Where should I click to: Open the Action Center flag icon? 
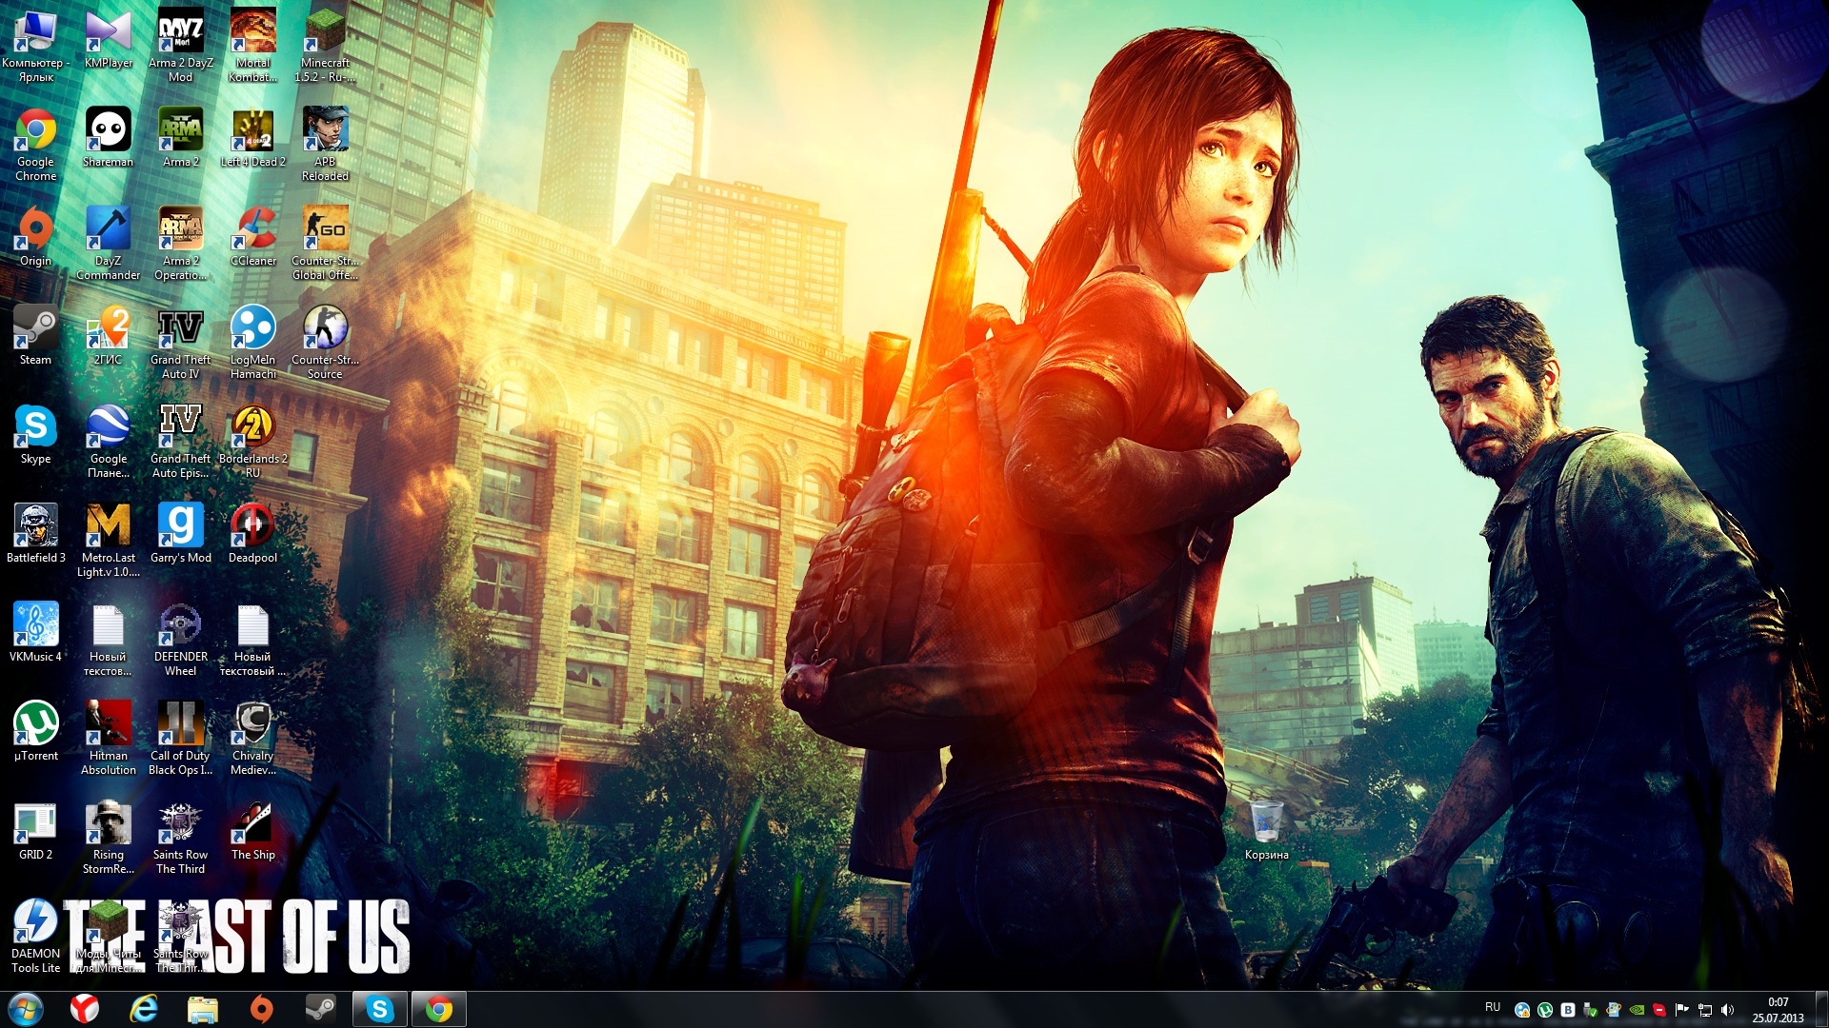pos(1682,1010)
